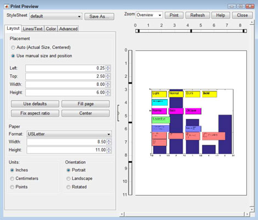This screenshot has height=220, width=258.
Task: Click the placement Height input field
Action: [66, 92]
